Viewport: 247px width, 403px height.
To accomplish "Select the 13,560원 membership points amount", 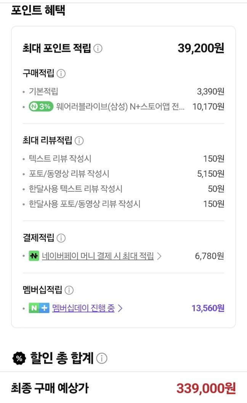I will coord(208,308).
